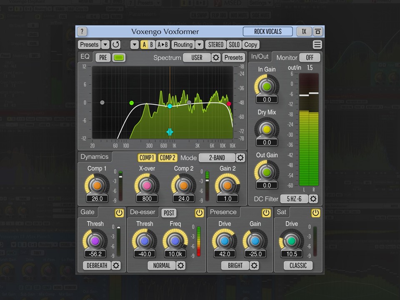Click the Comp 1 threshold knob

(97, 185)
